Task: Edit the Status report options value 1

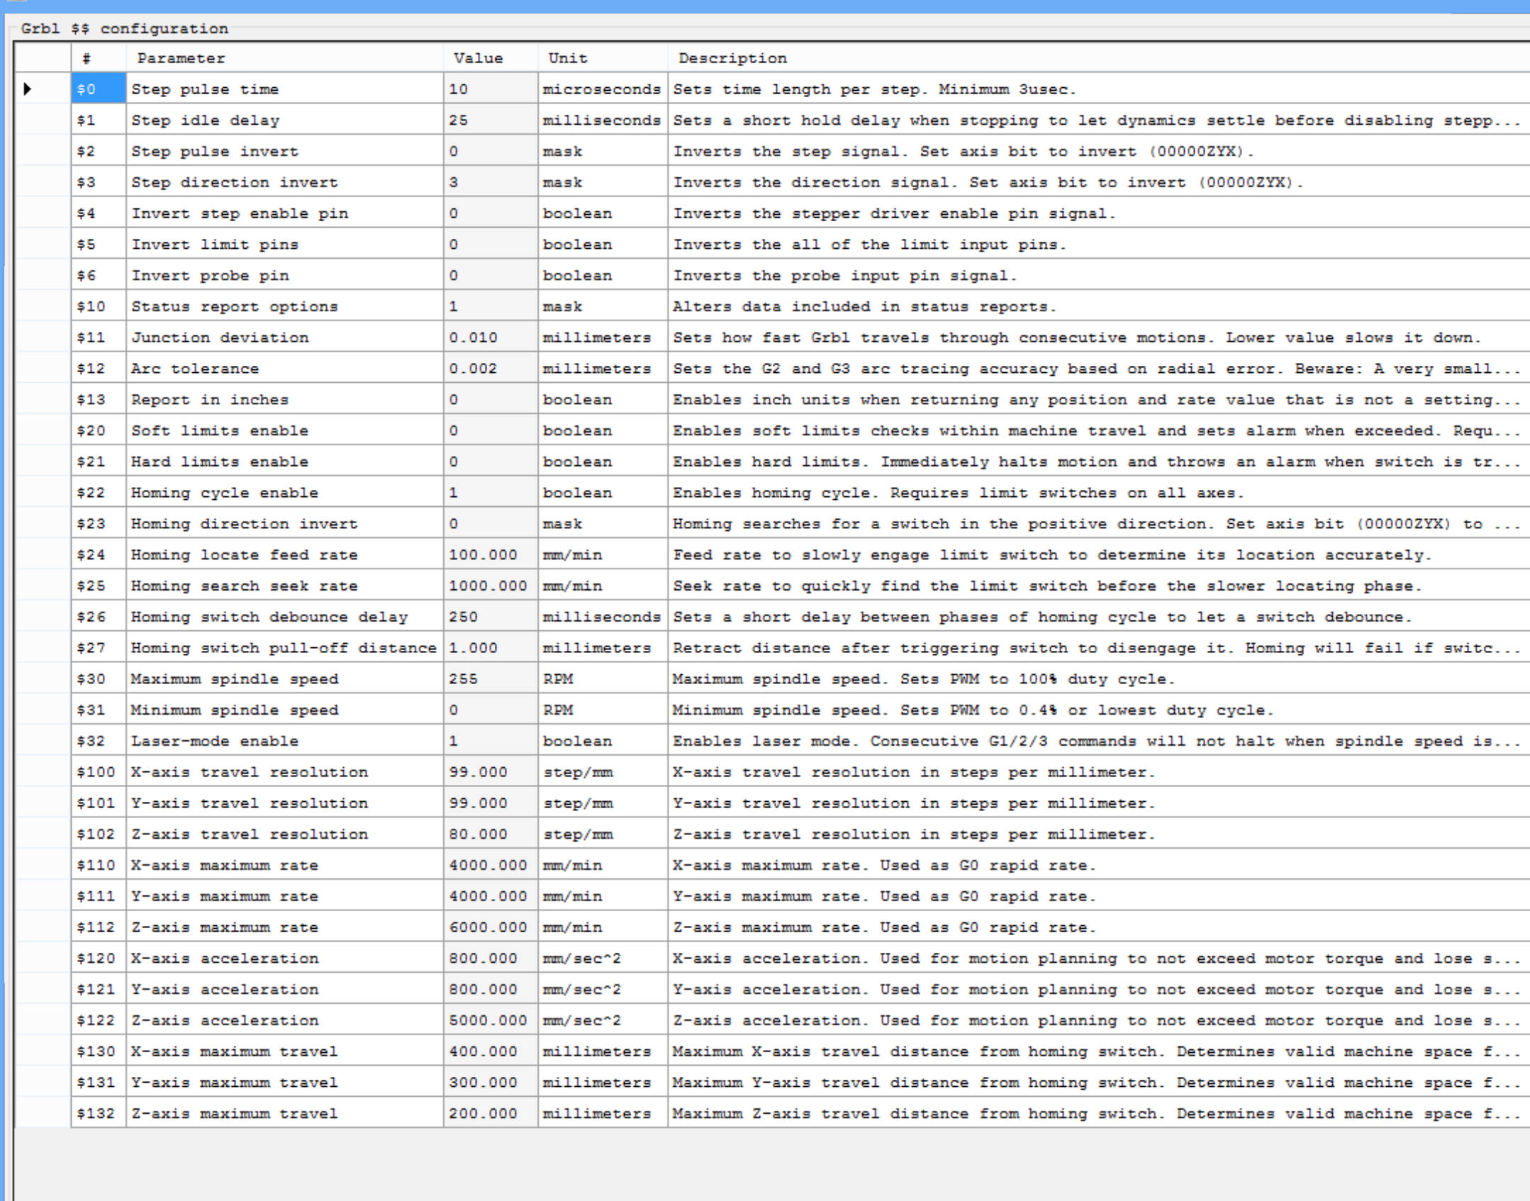Action: [x=491, y=306]
